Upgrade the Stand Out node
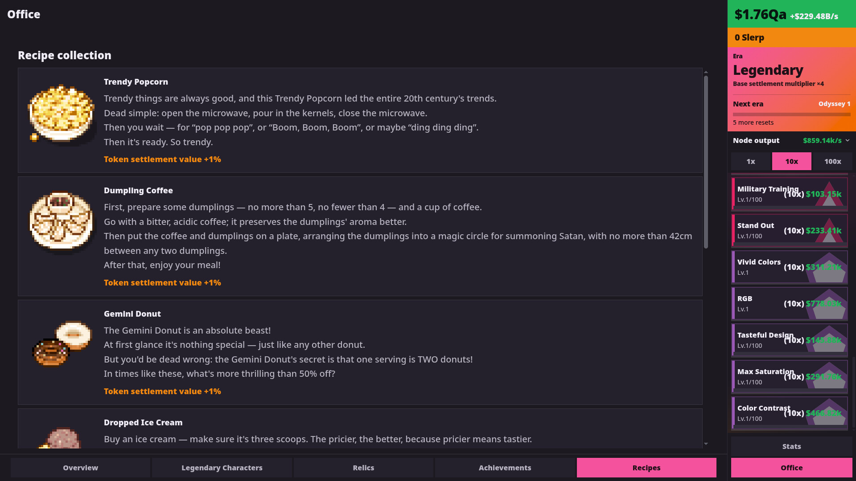Screen dimensions: 856x481 click(x=790, y=230)
